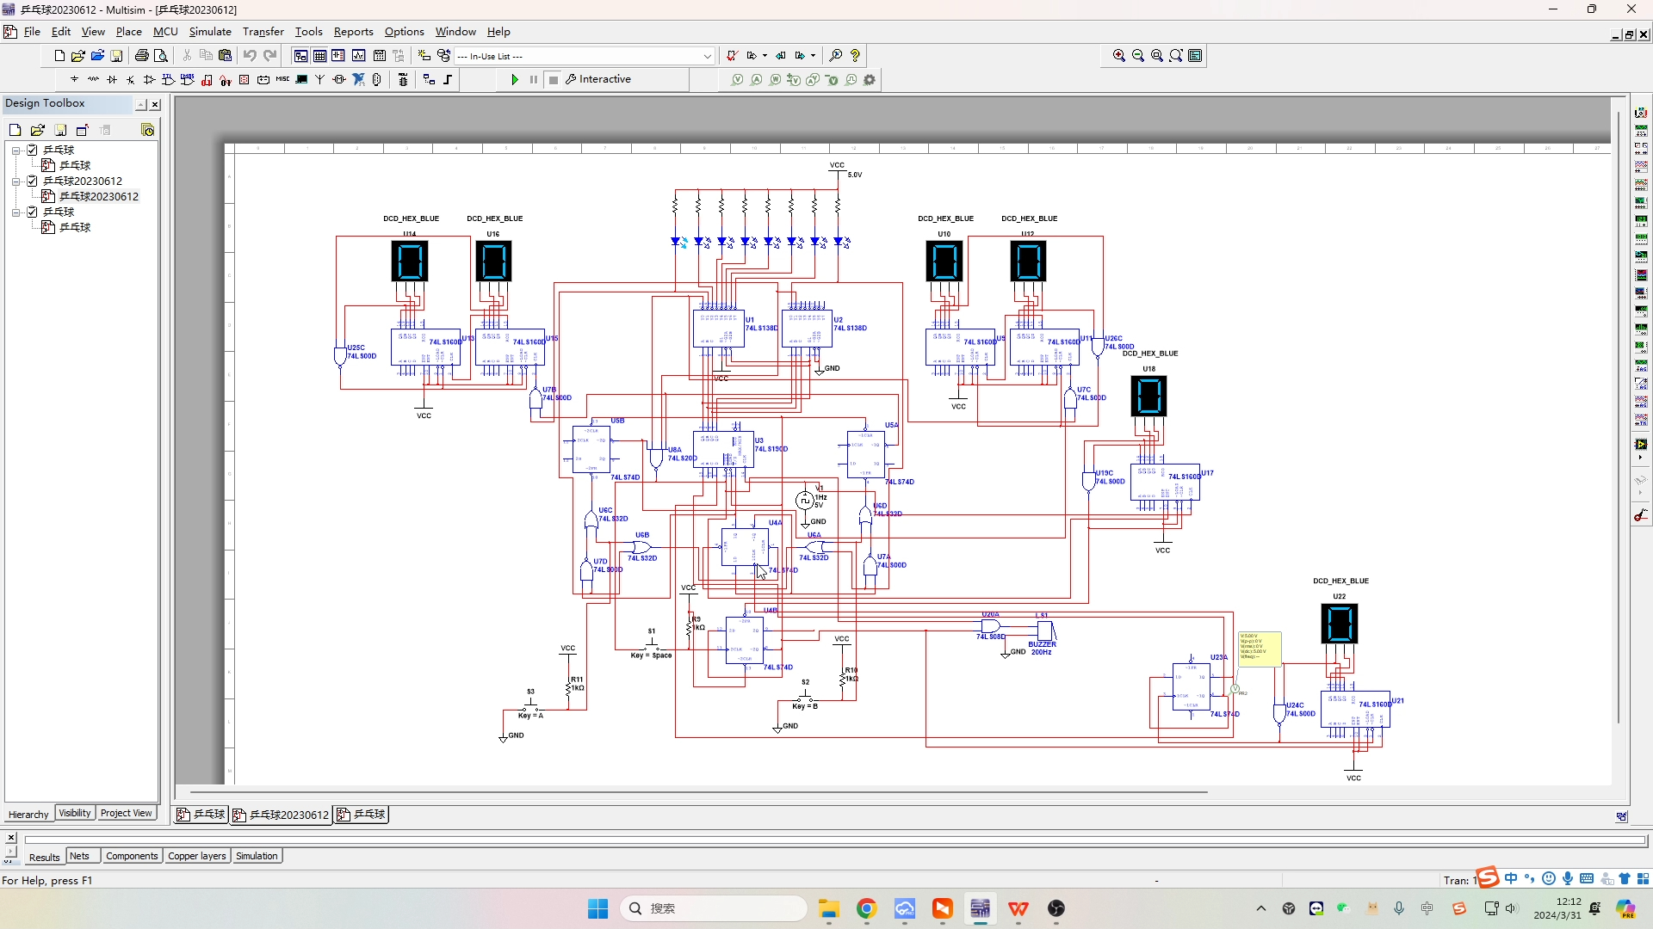Switch to the Nets tab
Image resolution: width=1653 pixels, height=929 pixels.
[79, 856]
